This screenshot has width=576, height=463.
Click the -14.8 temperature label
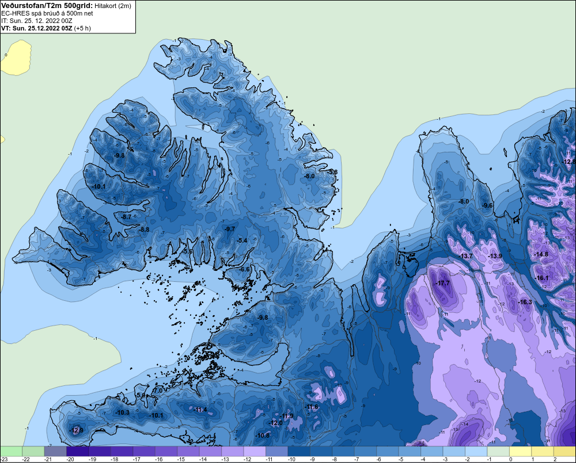pos(541,254)
